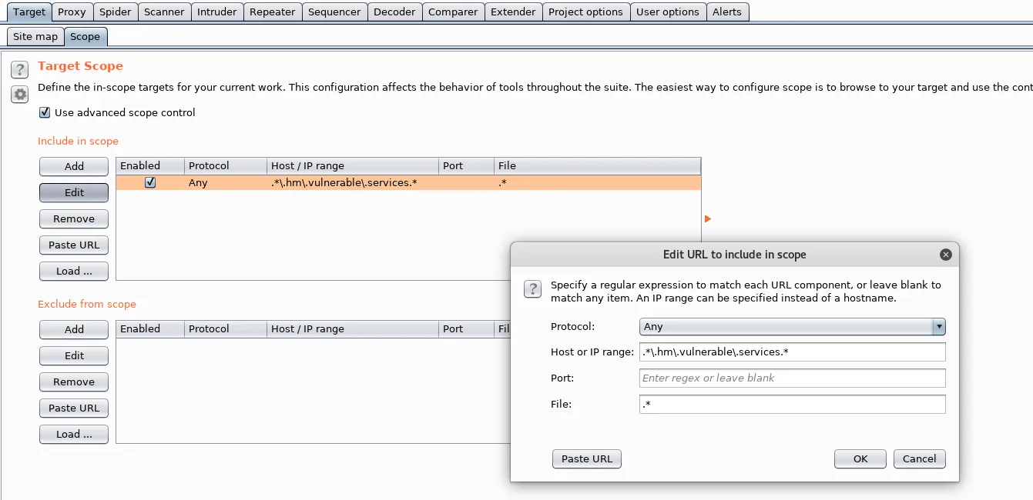The width and height of the screenshot is (1033, 500).
Task: Click the Host or IP range field
Action: click(x=792, y=352)
